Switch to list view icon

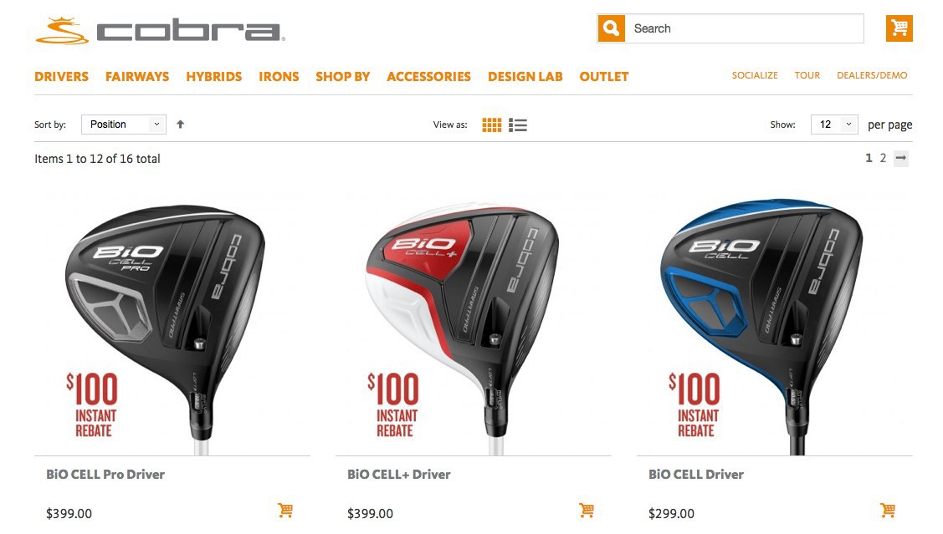(518, 125)
